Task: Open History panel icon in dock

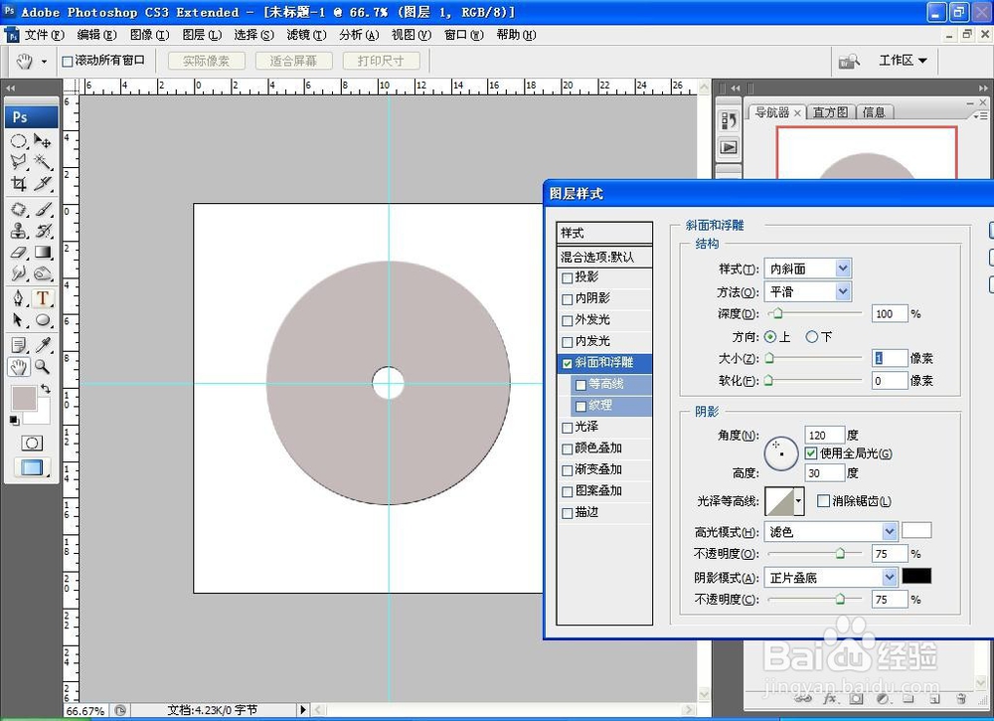Action: pos(729,120)
